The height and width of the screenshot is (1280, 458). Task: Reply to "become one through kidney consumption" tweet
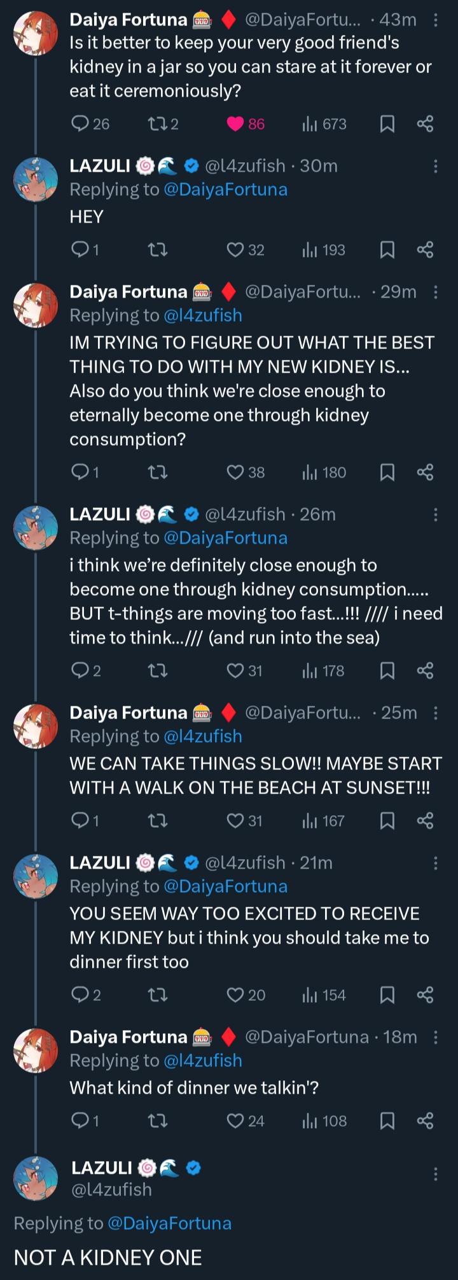[80, 671]
